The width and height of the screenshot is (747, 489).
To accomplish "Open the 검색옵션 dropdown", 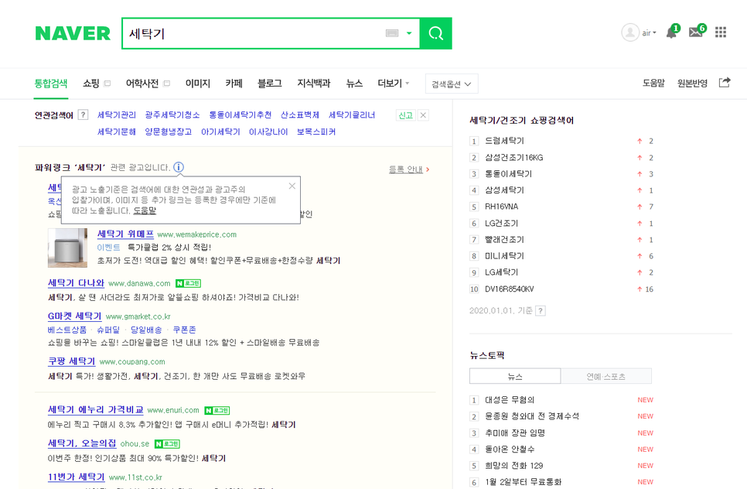I will 451,84.
